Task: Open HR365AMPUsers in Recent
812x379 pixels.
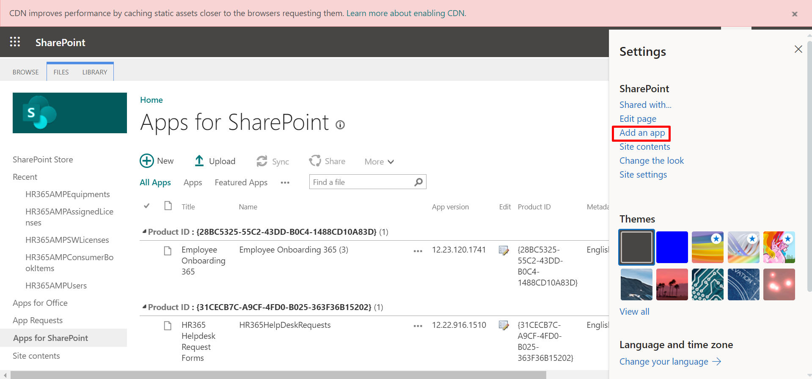Action: click(x=56, y=286)
